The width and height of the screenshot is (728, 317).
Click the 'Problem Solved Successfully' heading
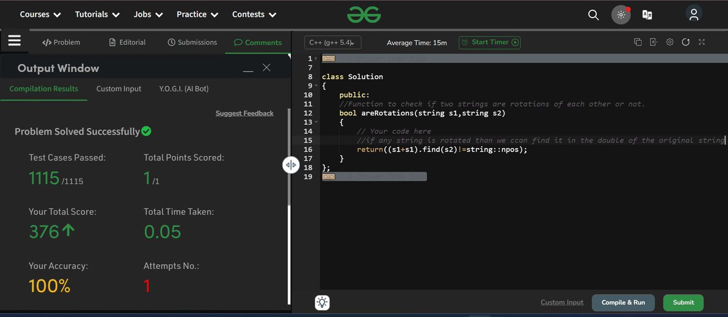[77, 132]
